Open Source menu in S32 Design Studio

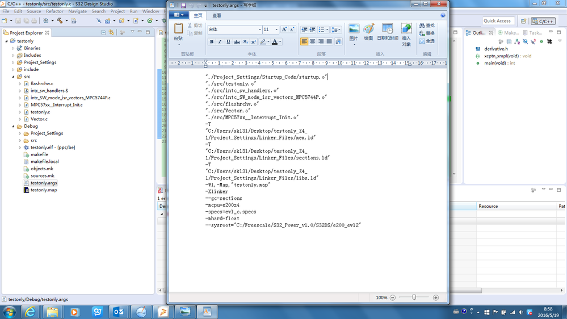pyautogui.click(x=33, y=11)
